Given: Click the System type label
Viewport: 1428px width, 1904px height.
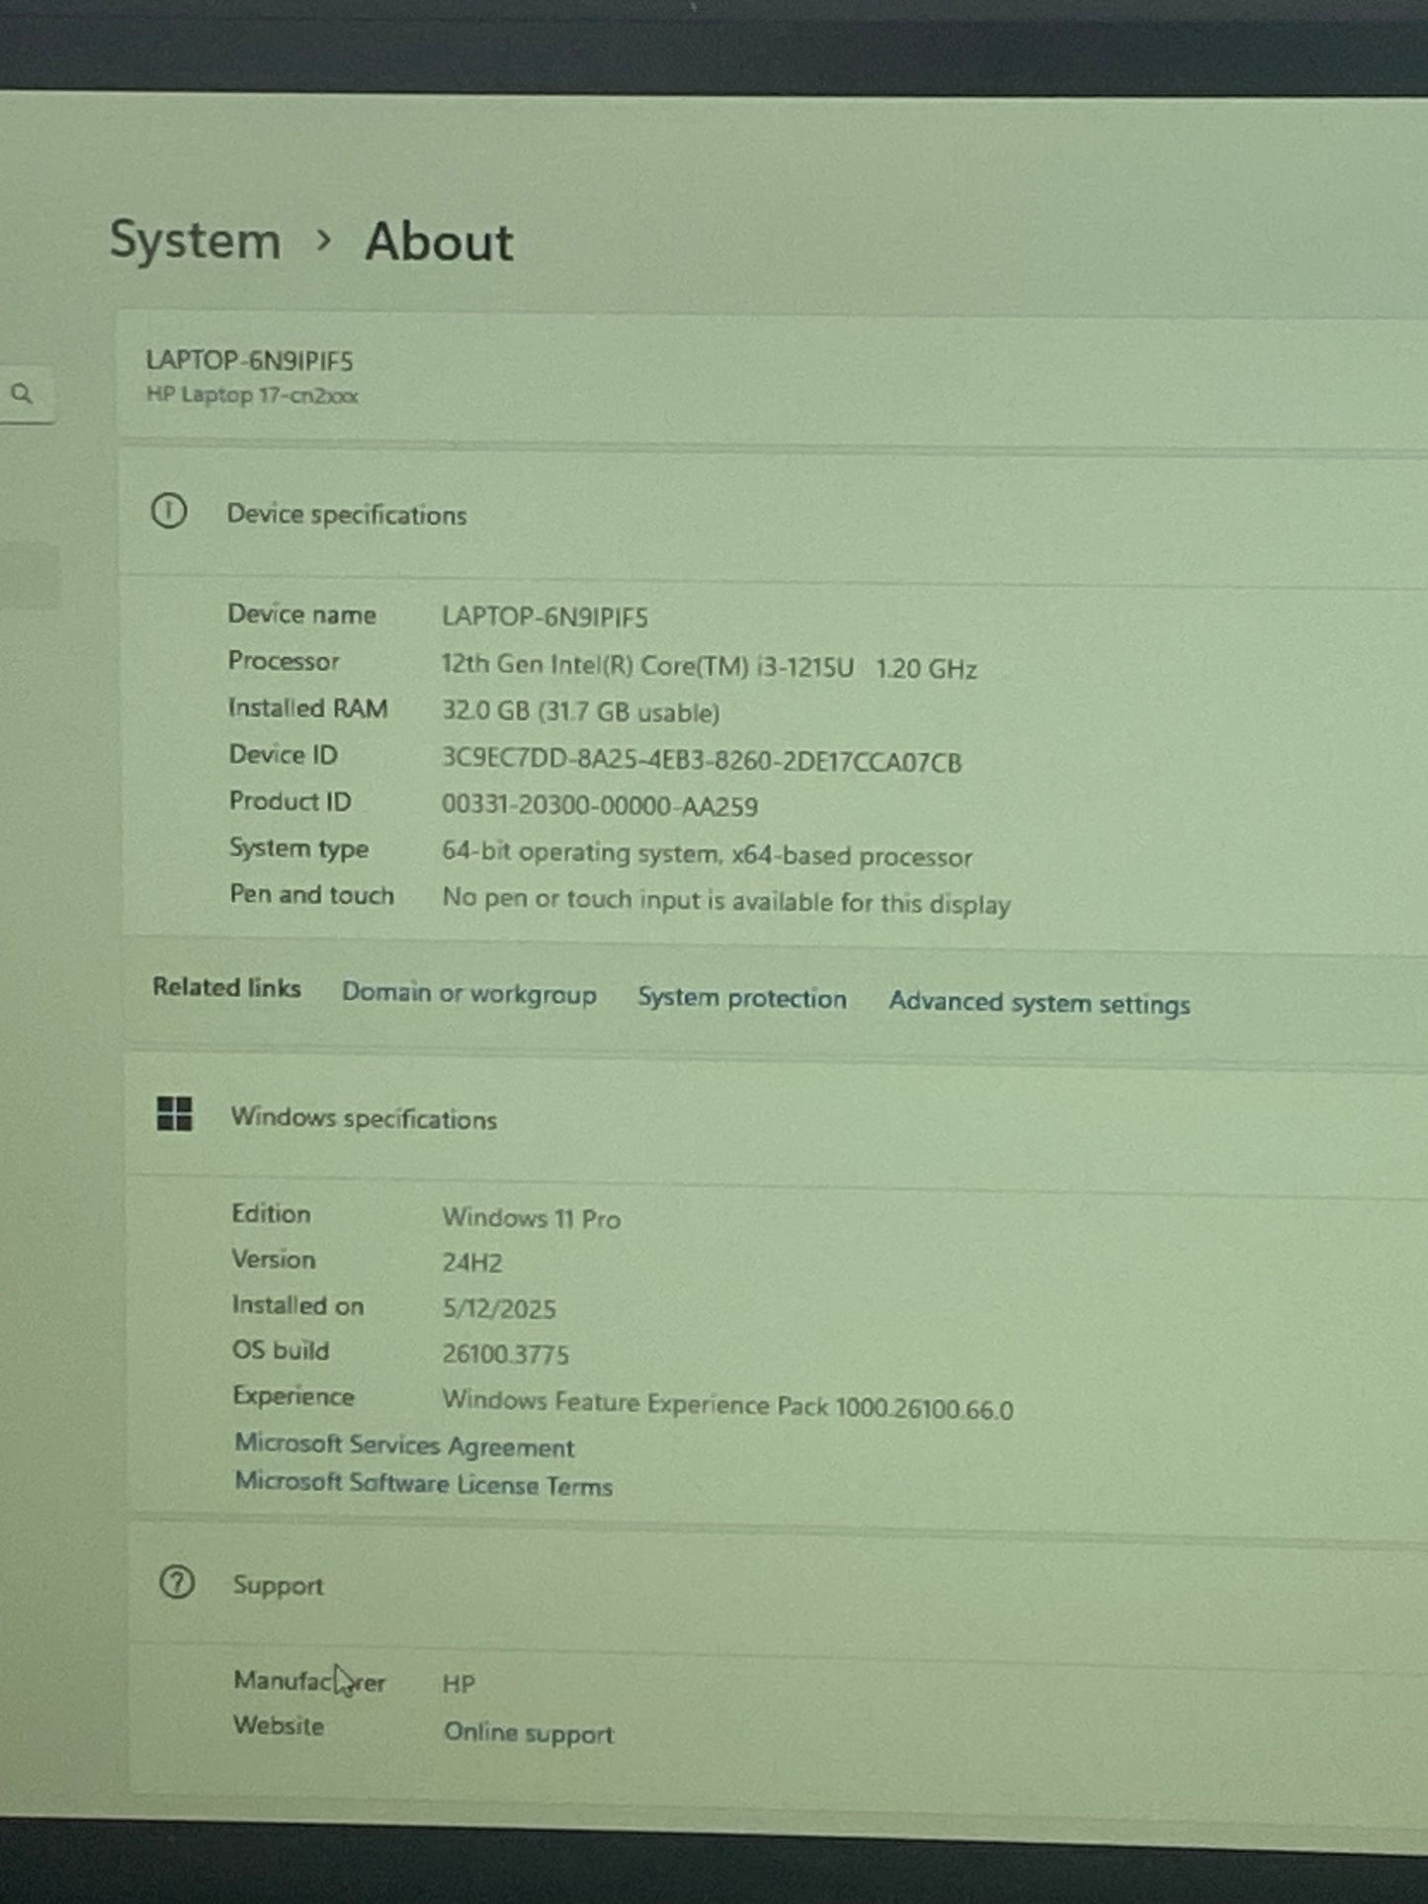Looking at the screenshot, I should [299, 849].
